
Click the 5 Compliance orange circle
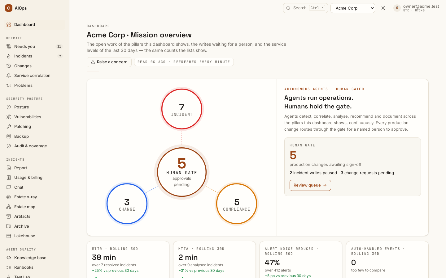coord(237,204)
